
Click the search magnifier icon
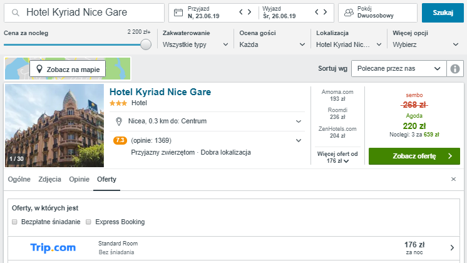(x=16, y=13)
